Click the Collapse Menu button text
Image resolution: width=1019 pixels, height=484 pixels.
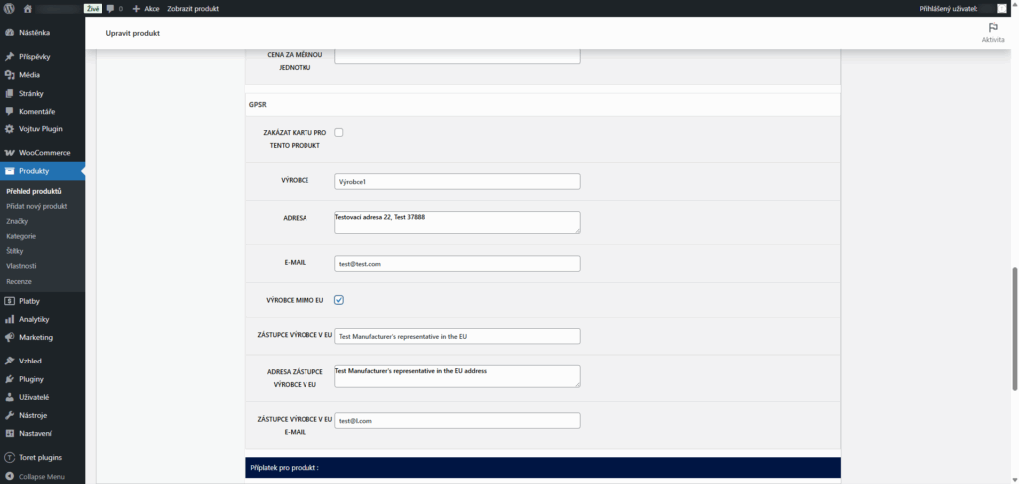(x=42, y=477)
